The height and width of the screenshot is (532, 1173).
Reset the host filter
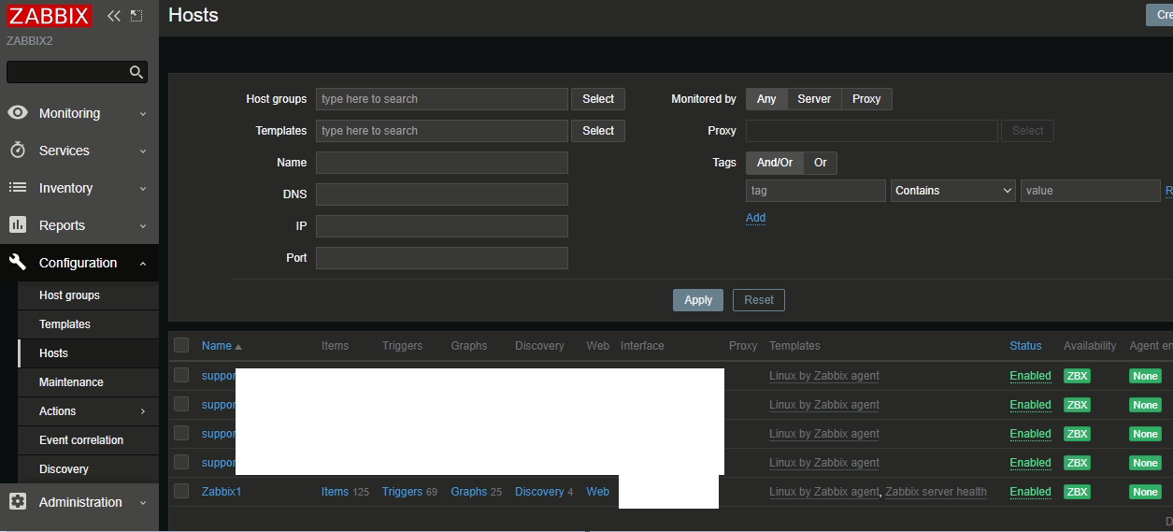tap(759, 300)
